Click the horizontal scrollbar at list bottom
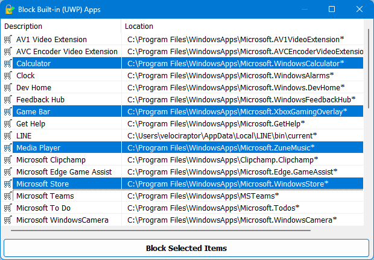Image resolution: width=374 pixels, height=260 pixels. pos(161,231)
